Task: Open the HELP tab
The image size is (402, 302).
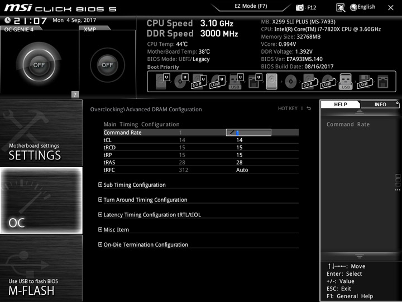Action: click(x=341, y=104)
